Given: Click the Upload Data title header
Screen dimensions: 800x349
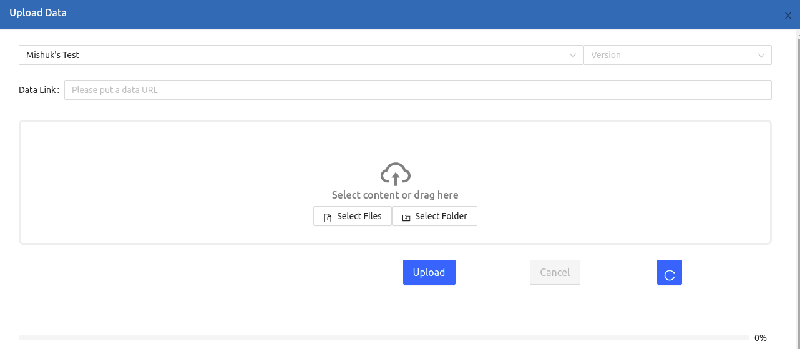Looking at the screenshot, I should (38, 12).
